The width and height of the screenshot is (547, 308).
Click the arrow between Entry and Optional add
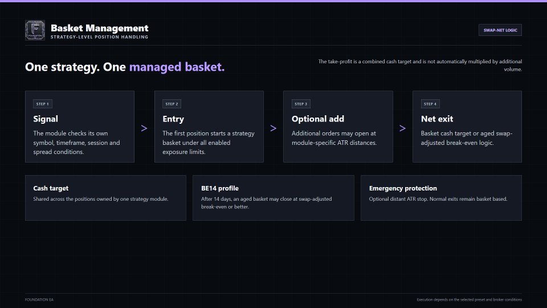273,128
